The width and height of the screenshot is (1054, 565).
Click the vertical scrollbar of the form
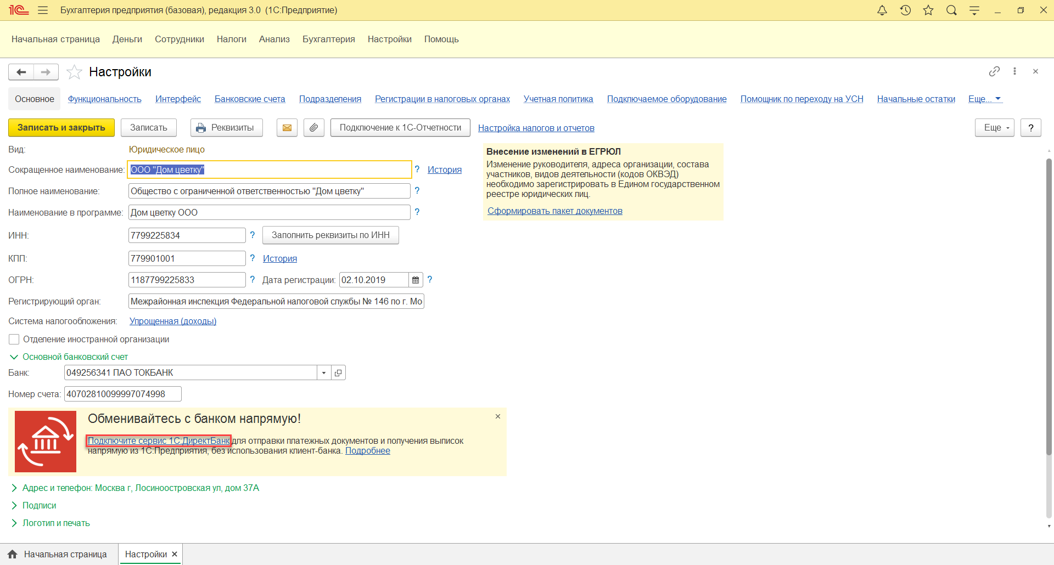1049,307
